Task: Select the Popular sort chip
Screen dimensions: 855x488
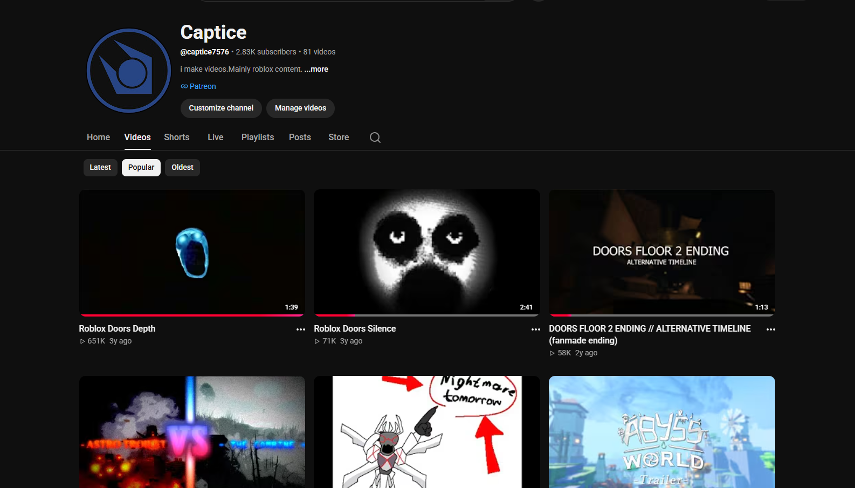Action: click(x=141, y=168)
